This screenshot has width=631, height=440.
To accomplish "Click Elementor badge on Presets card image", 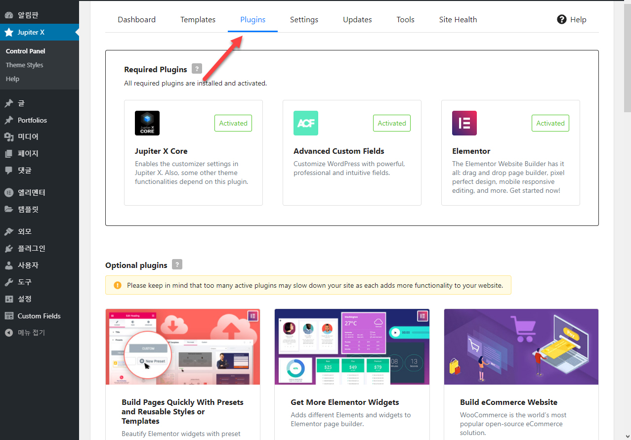I will [253, 316].
